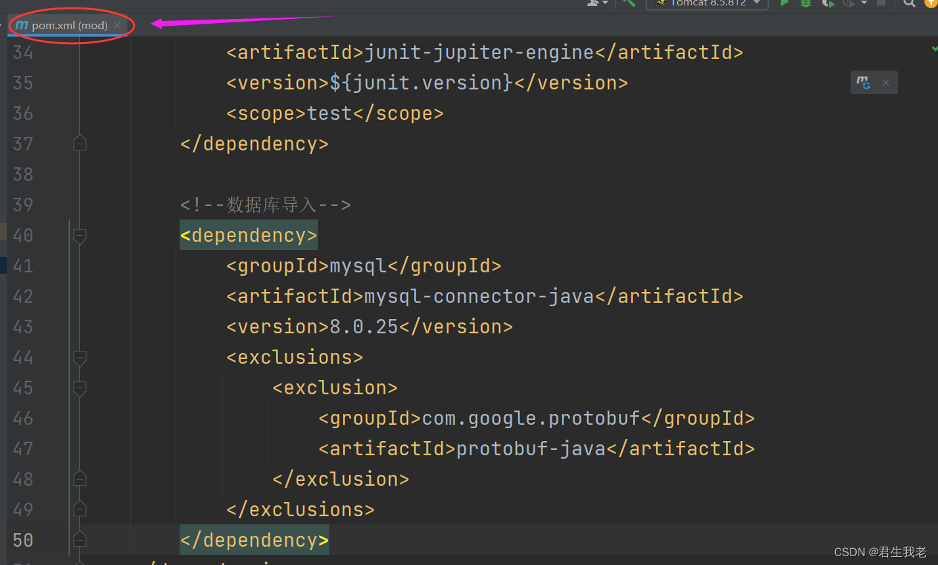The height and width of the screenshot is (565, 938).
Task: Click the 'test' scope value
Action: click(330, 113)
